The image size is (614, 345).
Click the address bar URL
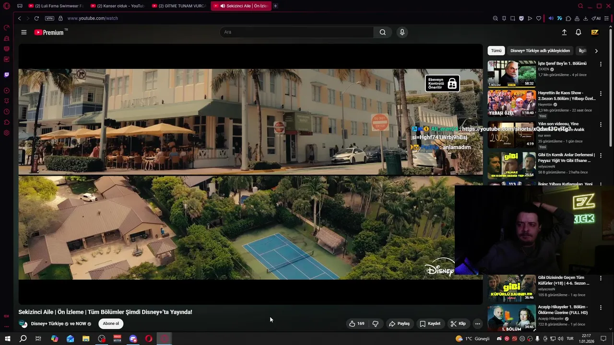coord(93,18)
